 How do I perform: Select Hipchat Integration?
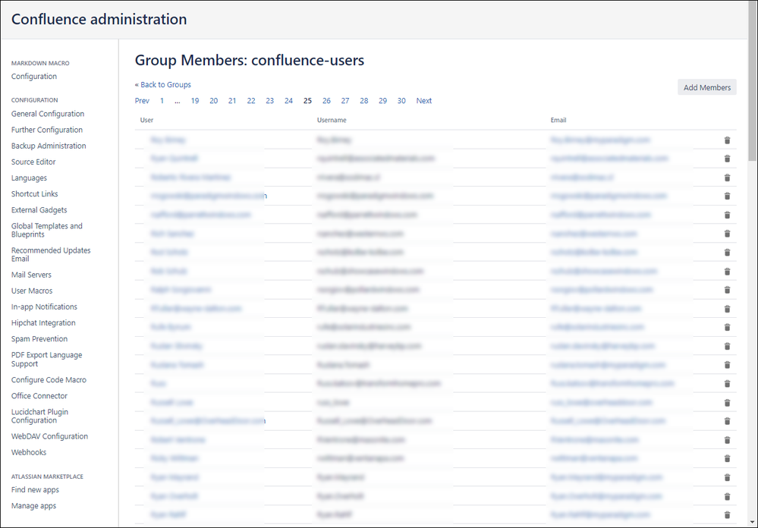43,322
